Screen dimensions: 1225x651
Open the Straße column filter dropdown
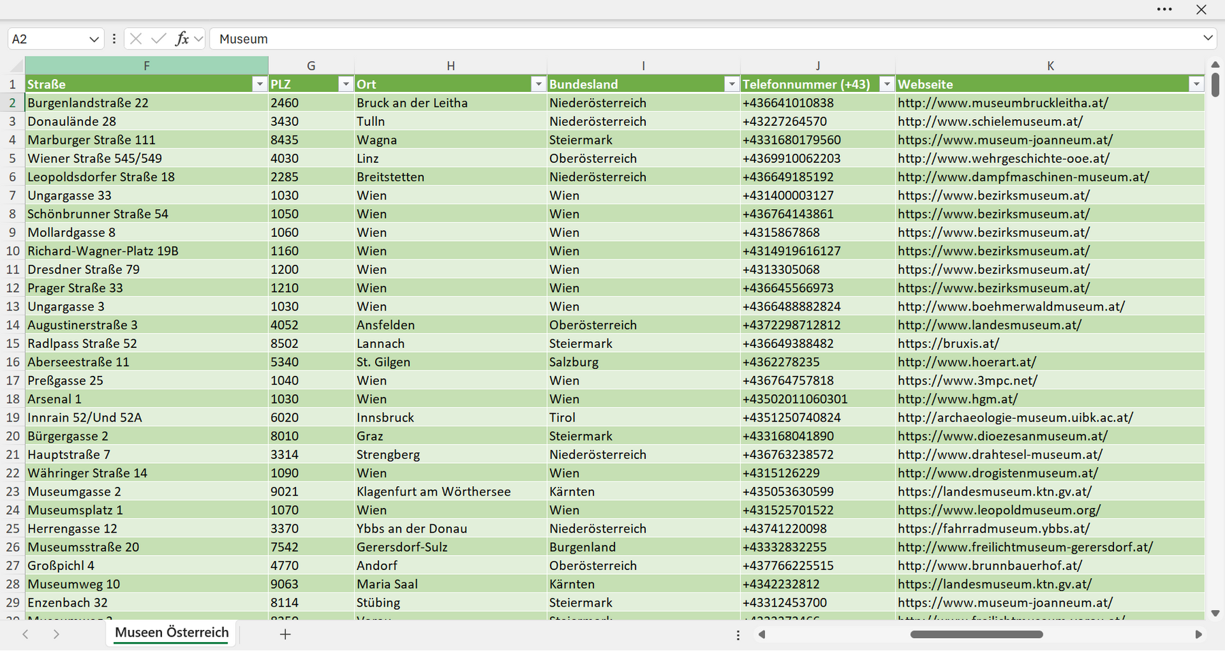click(x=259, y=84)
